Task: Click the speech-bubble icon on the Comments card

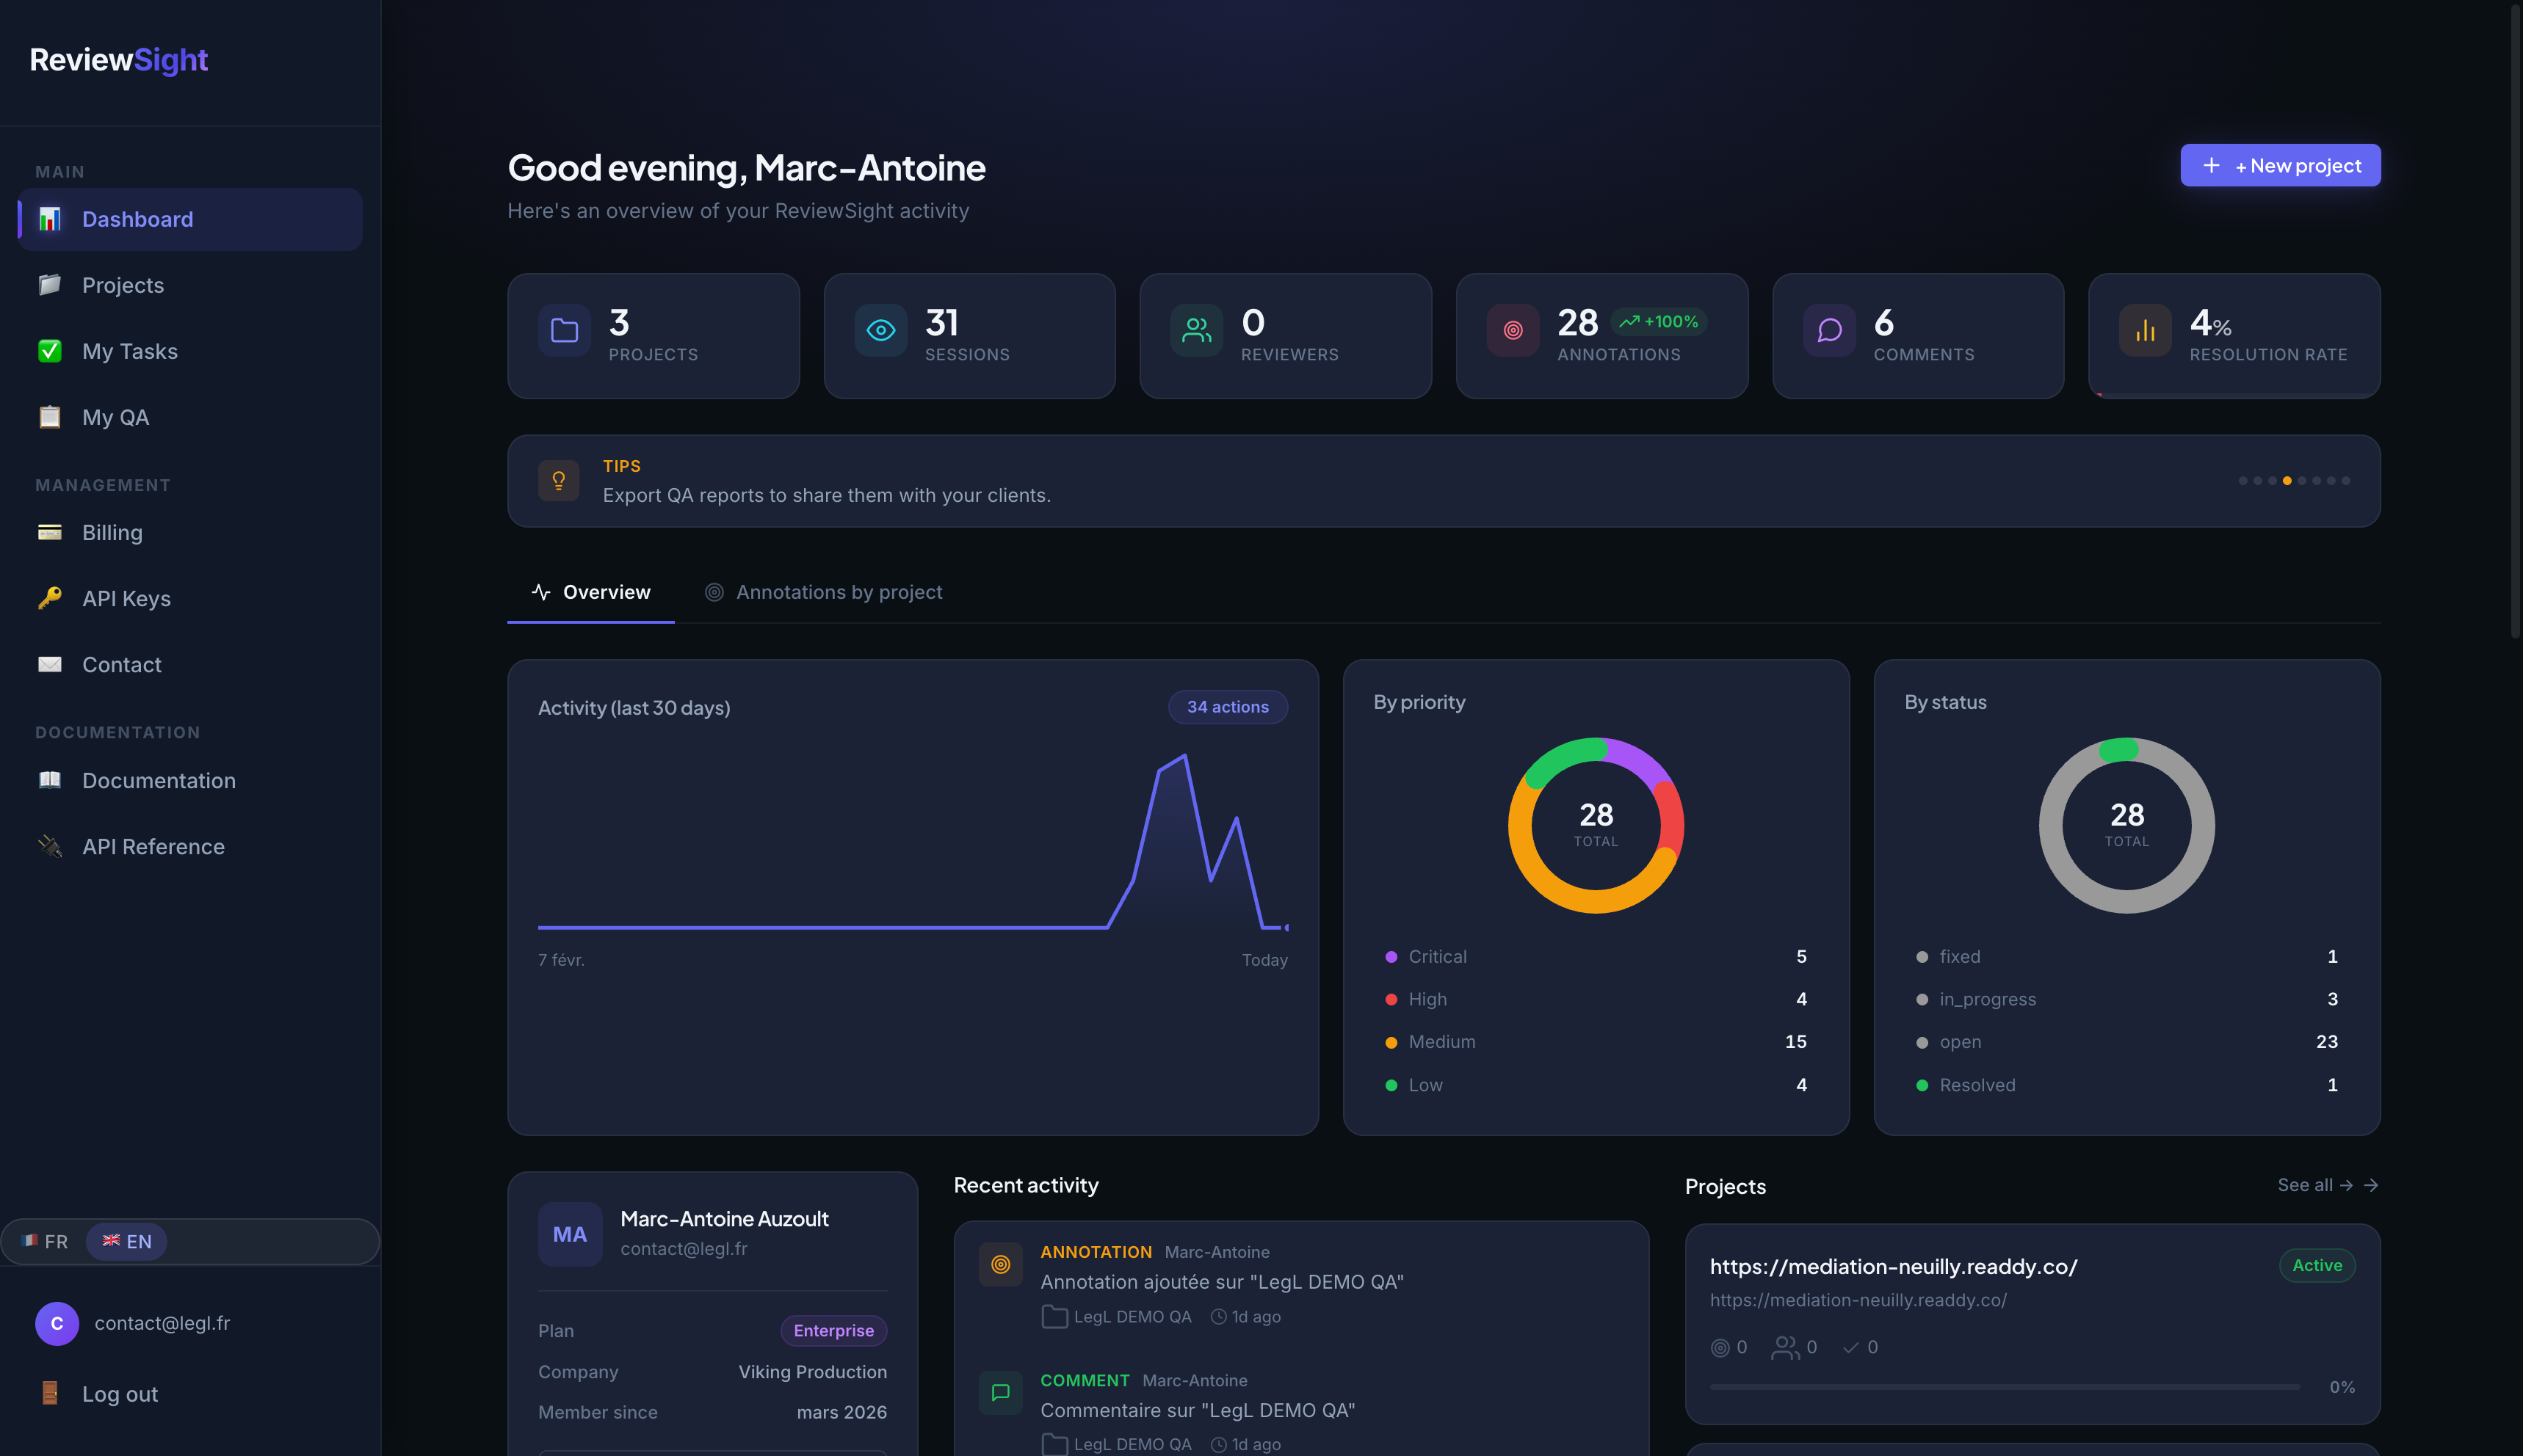Action: (1828, 329)
